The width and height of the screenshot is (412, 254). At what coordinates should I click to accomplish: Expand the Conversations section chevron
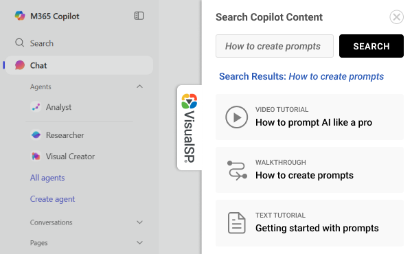tap(140, 222)
